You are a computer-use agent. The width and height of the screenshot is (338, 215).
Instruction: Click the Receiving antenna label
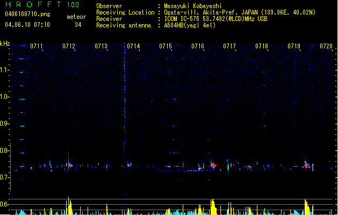tap(124, 25)
